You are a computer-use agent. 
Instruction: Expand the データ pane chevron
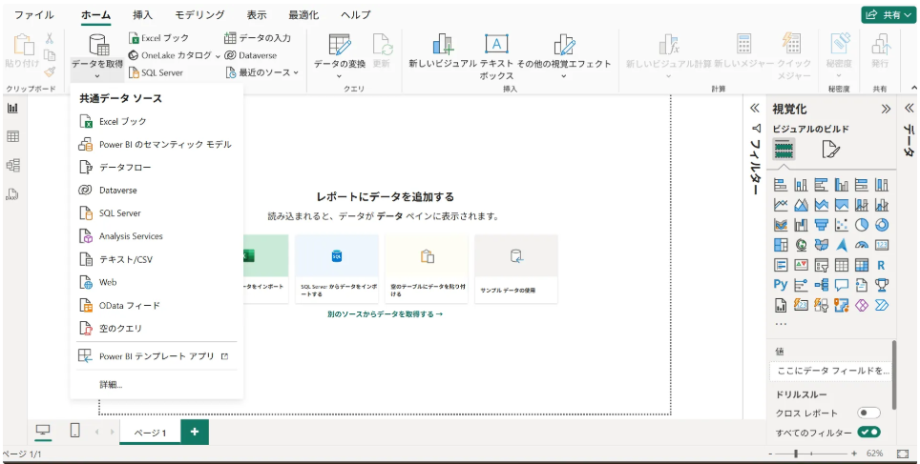(x=909, y=109)
